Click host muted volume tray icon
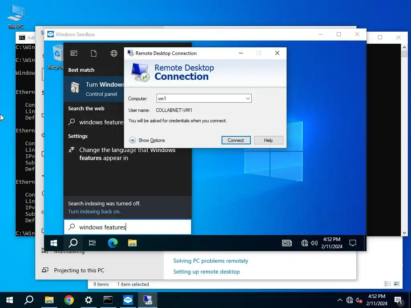 (359, 300)
